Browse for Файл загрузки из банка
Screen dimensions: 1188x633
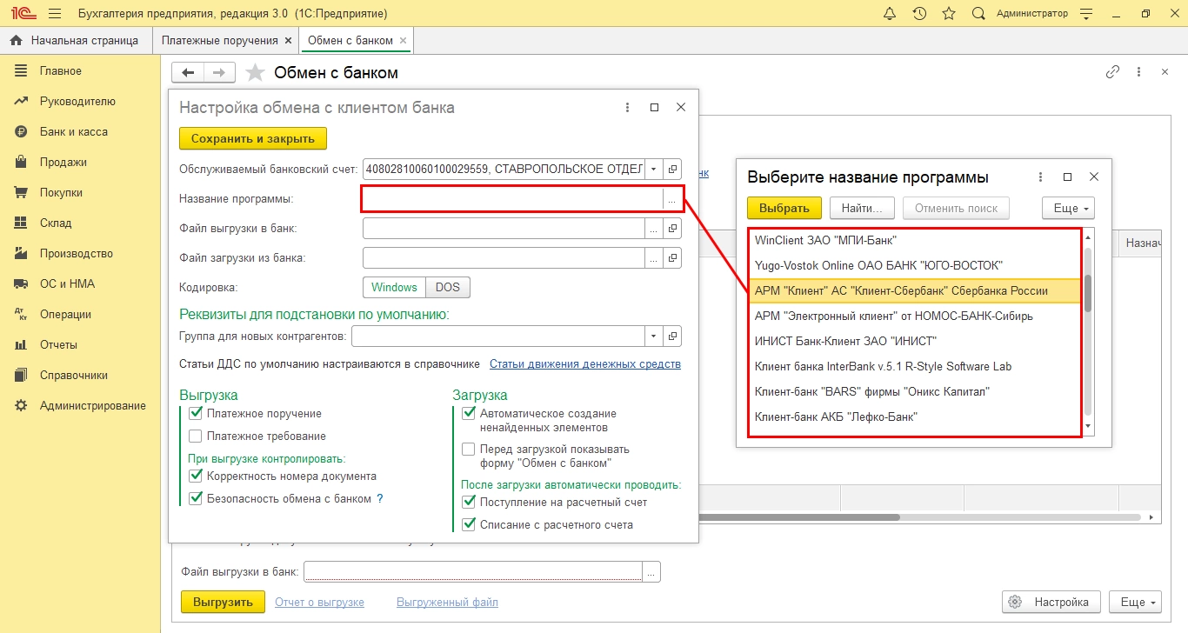pos(654,258)
